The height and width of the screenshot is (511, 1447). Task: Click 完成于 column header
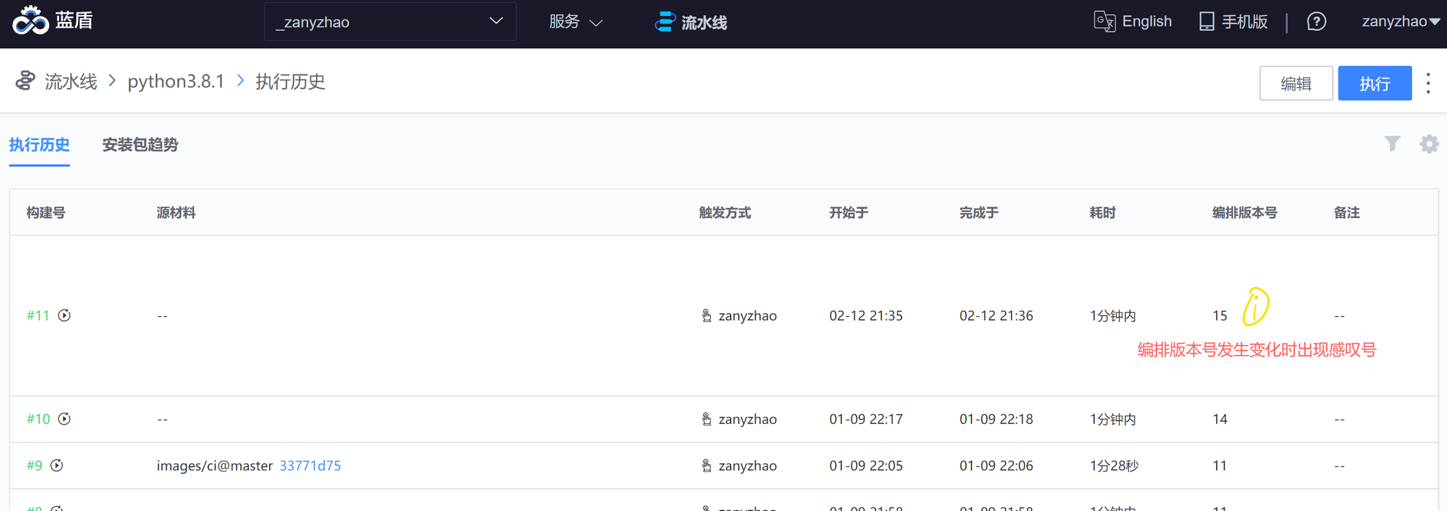(x=978, y=213)
